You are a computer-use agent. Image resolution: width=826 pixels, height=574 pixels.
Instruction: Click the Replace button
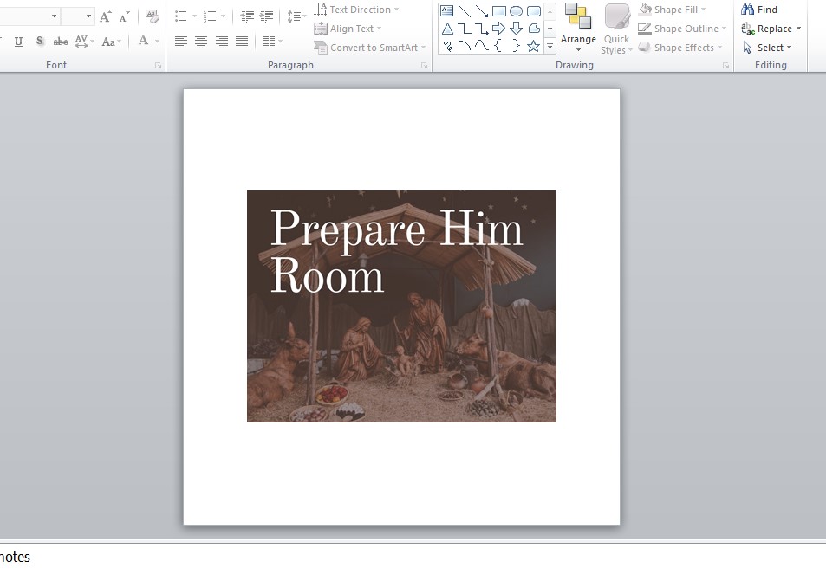(x=766, y=29)
